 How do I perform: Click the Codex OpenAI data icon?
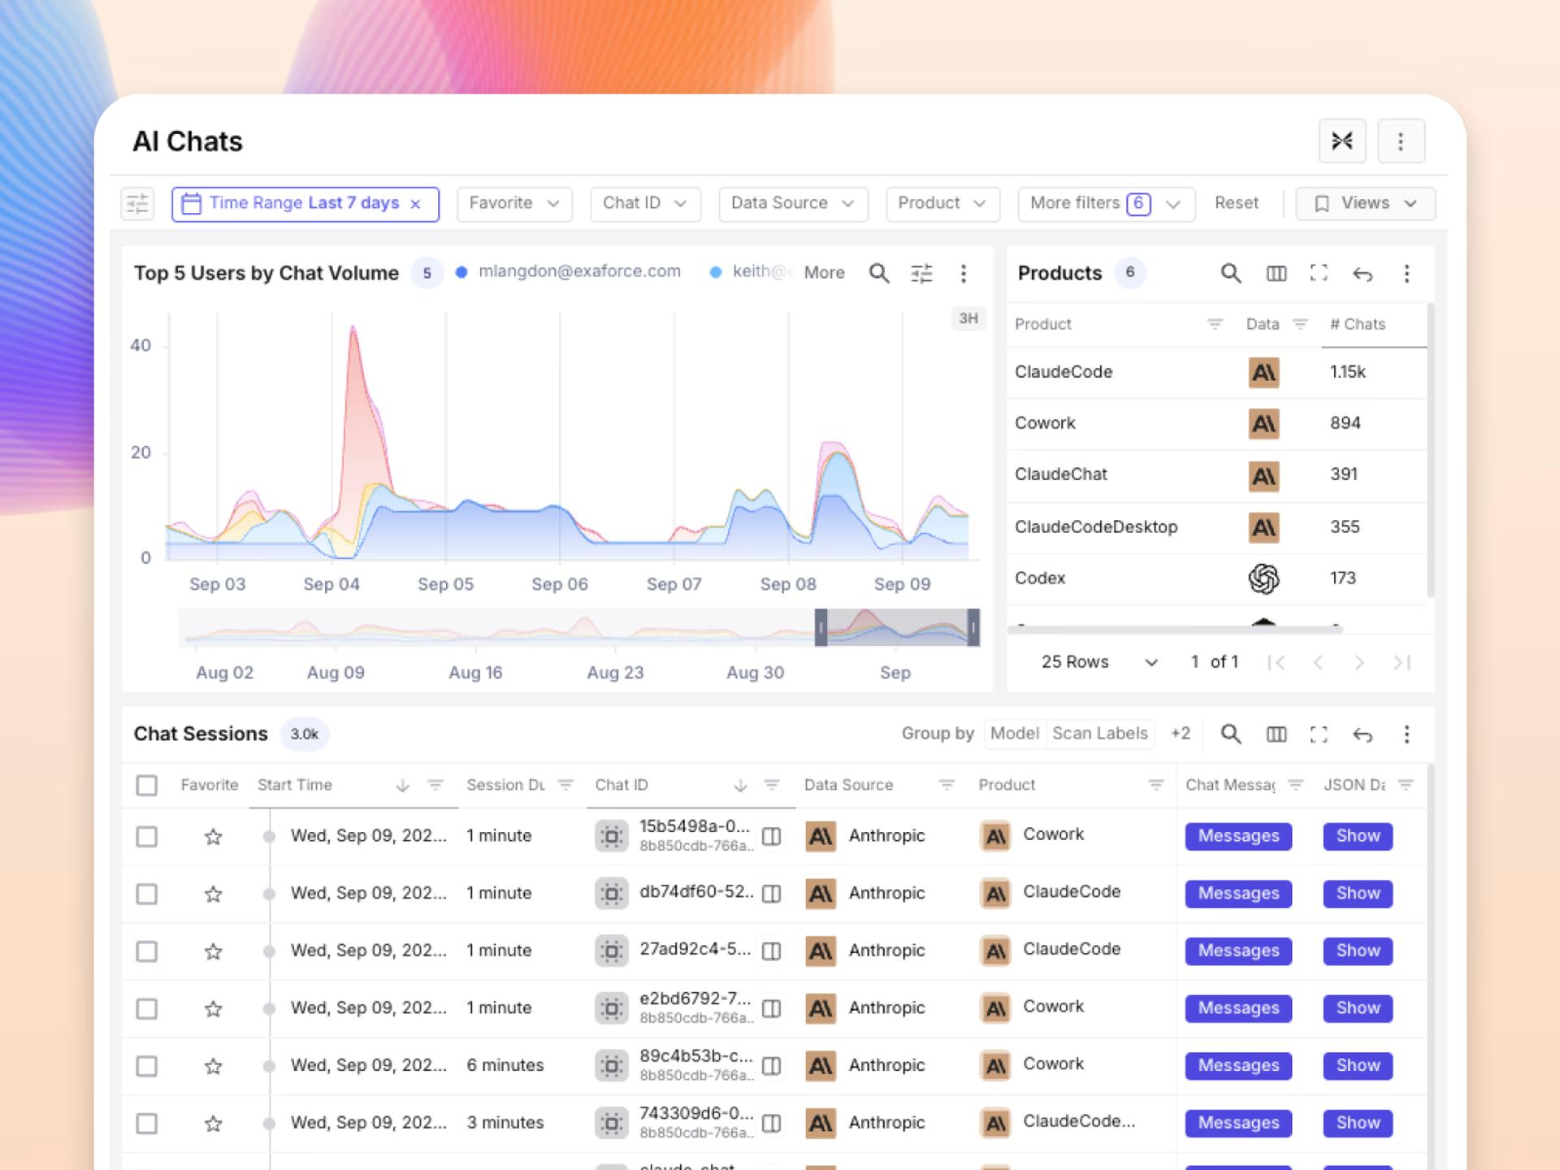[1263, 578]
